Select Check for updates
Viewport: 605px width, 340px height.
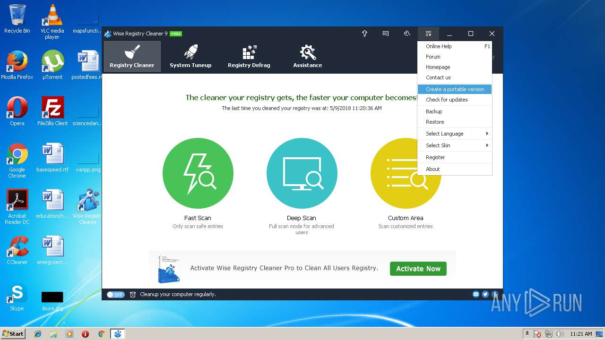coord(455,100)
